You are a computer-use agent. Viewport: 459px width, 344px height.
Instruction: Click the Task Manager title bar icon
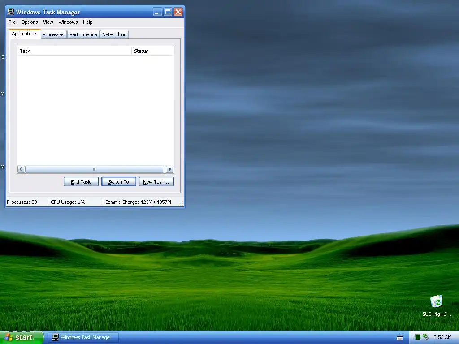(11, 12)
